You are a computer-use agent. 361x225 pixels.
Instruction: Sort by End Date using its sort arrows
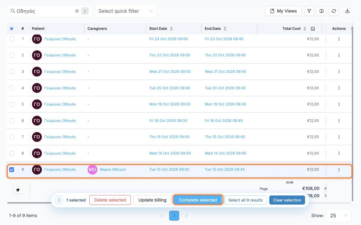tap(225, 29)
